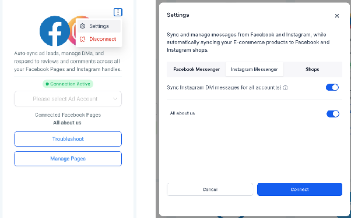Viewport: 351px width, 218px height.
Task: Disable the All about us toggle
Action: 333,114
